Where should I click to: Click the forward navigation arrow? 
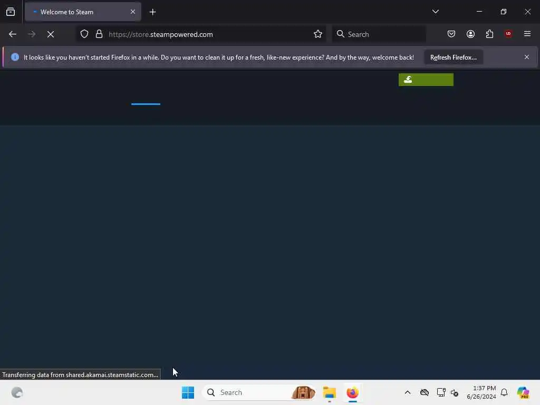[x=31, y=34]
